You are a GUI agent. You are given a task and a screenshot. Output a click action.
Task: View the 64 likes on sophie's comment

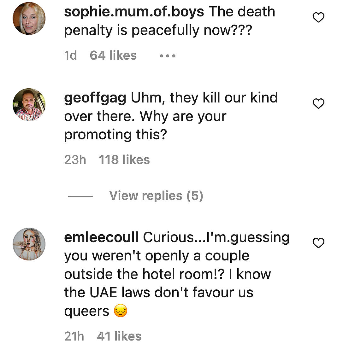(x=113, y=55)
